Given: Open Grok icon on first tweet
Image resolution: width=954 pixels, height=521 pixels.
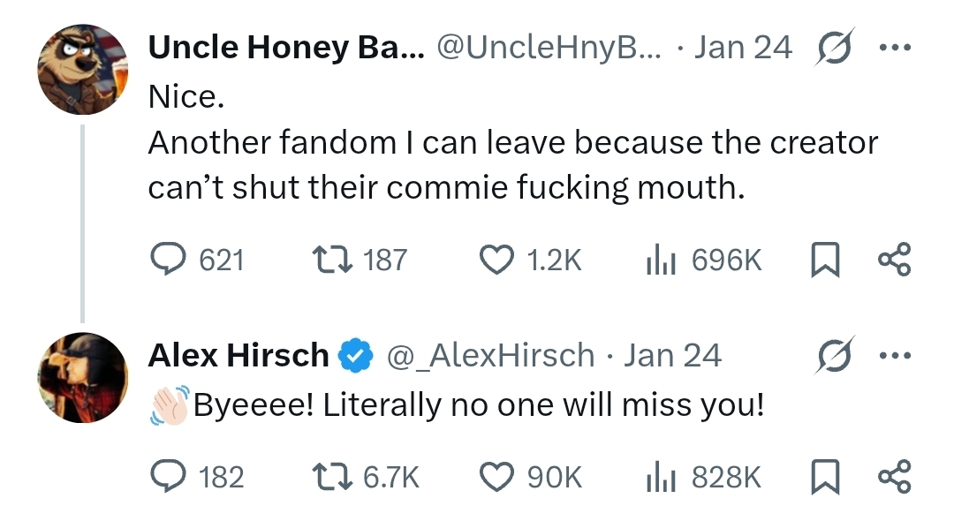Looking at the screenshot, I should pyautogui.click(x=833, y=47).
